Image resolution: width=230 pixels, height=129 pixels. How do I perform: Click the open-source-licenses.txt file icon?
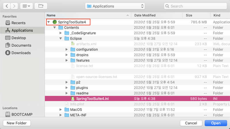pos(73,77)
